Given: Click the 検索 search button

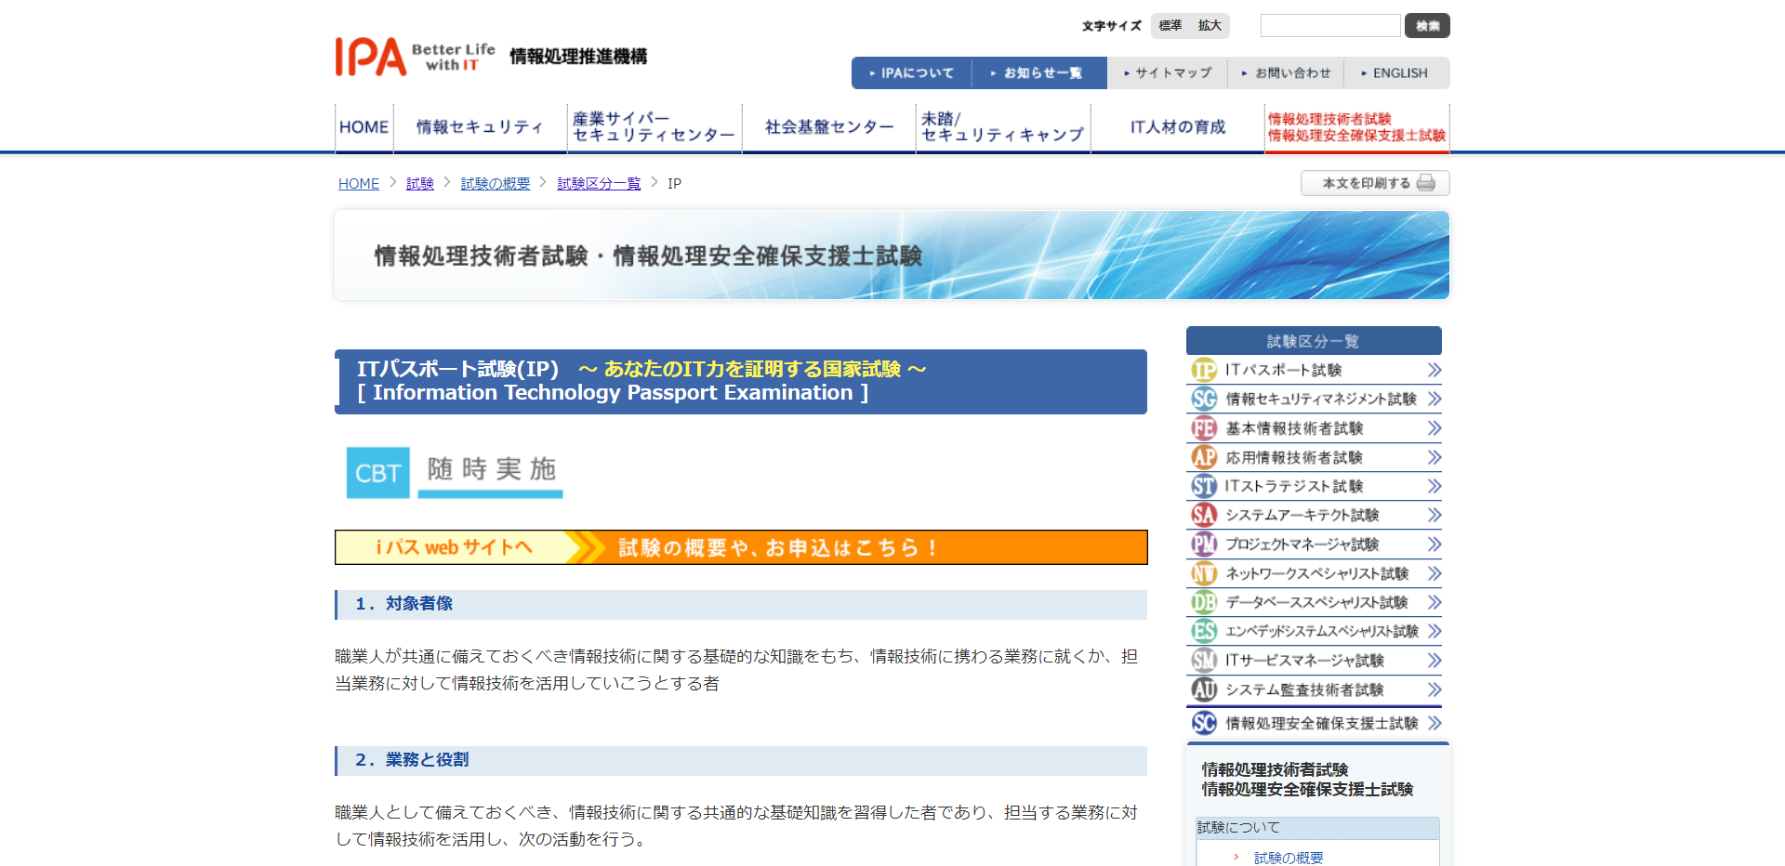Looking at the screenshot, I should point(1427,26).
